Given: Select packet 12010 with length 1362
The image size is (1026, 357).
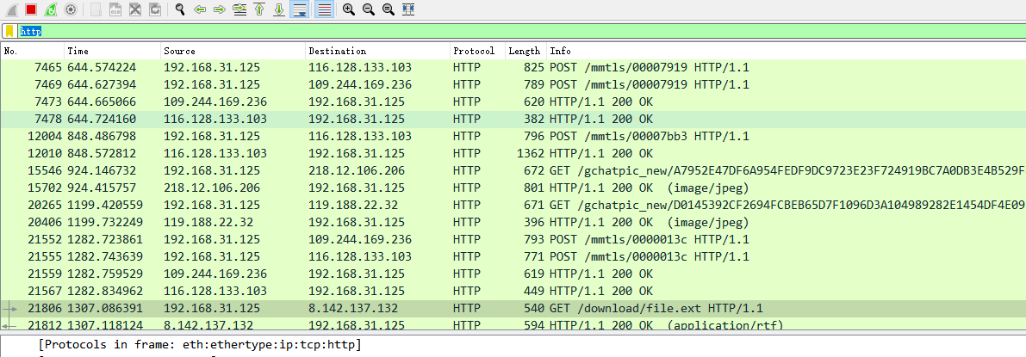Looking at the screenshot, I should coord(513,154).
